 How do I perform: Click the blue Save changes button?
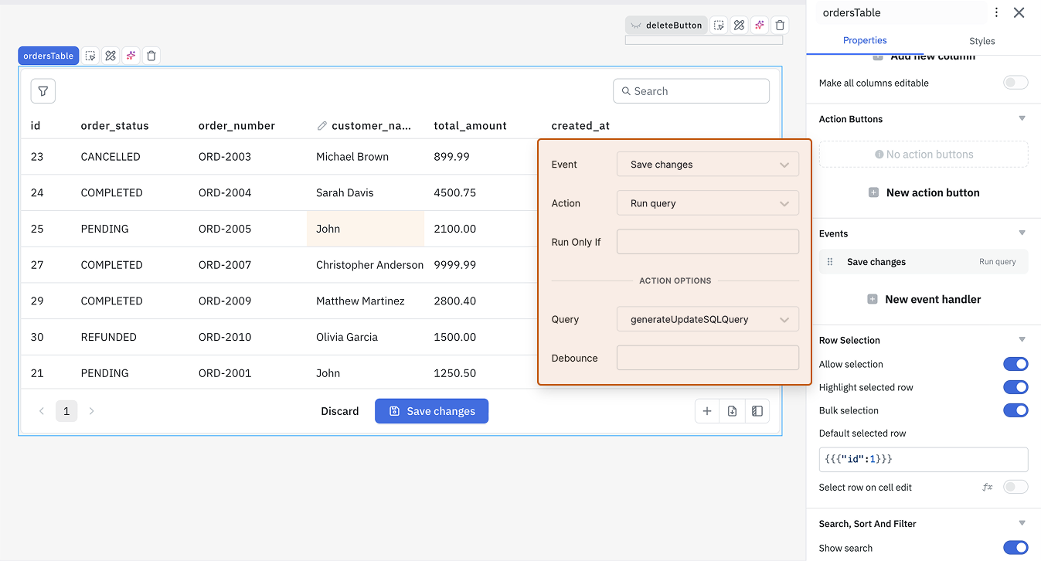tap(431, 411)
